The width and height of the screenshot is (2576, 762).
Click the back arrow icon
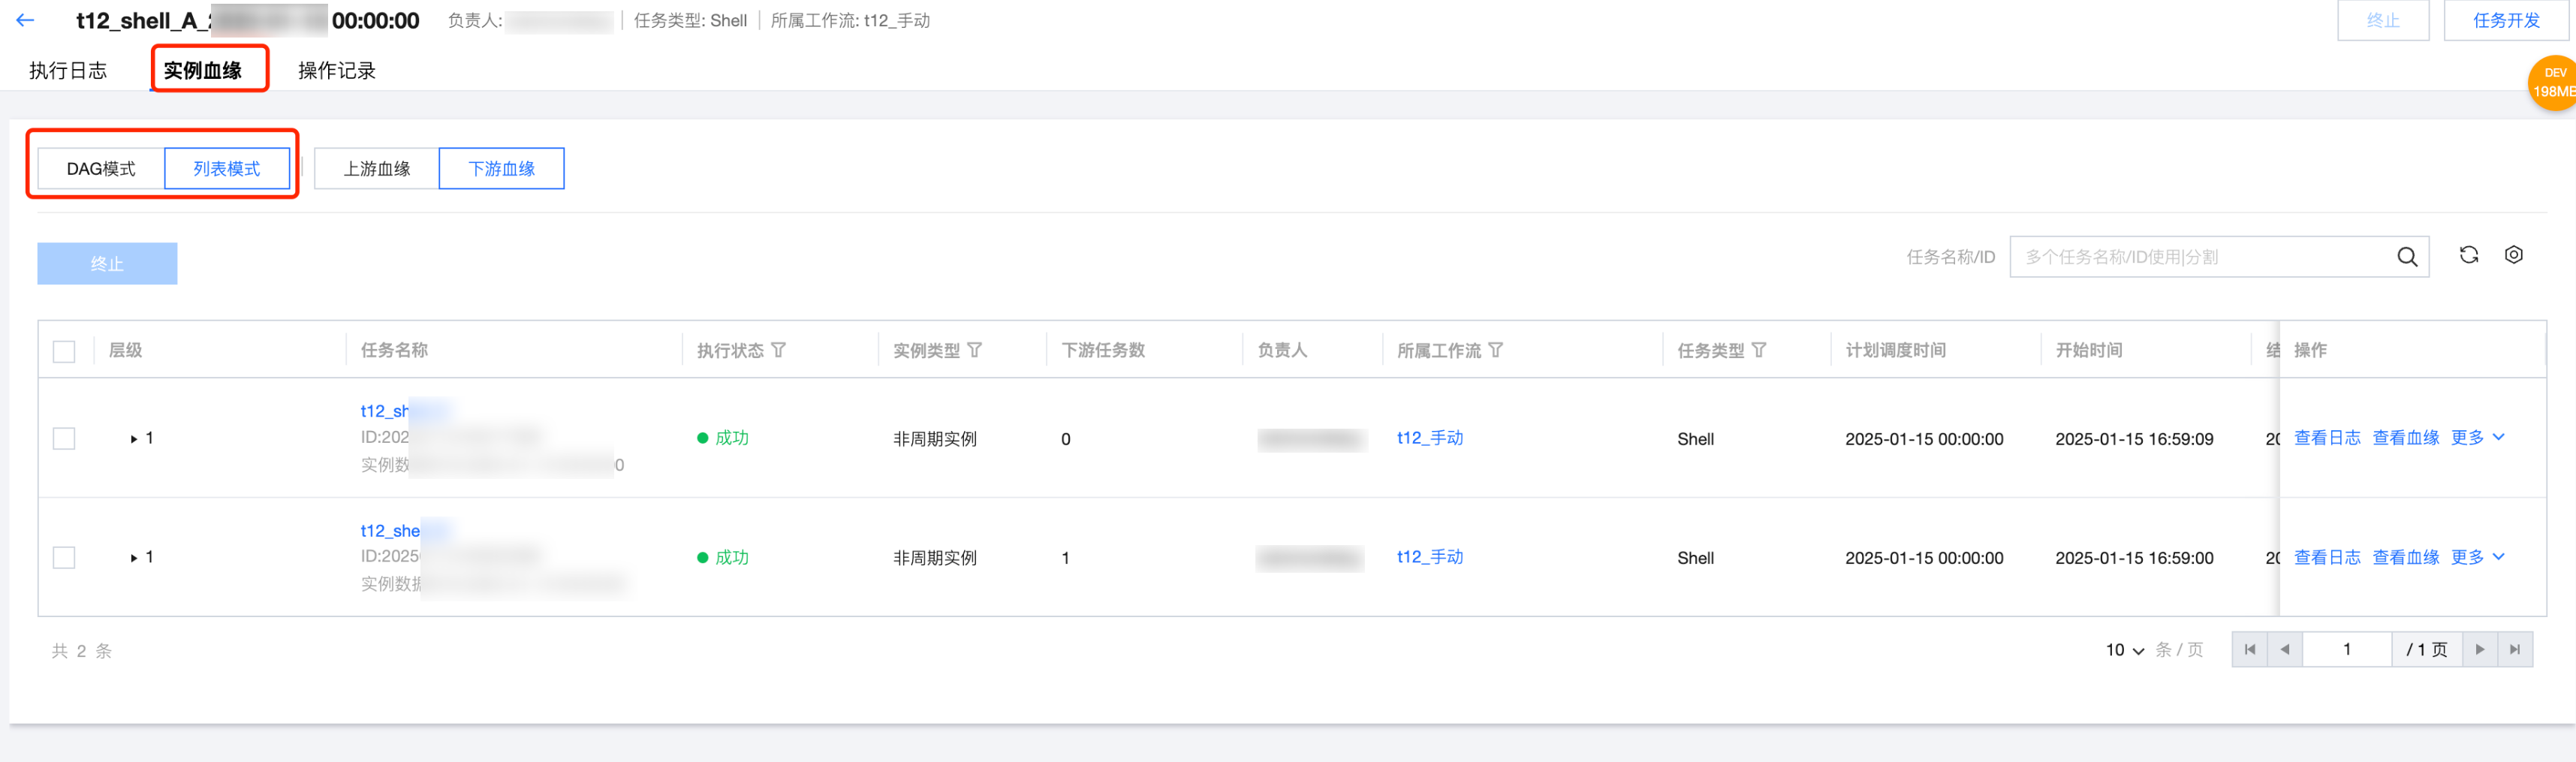point(26,20)
